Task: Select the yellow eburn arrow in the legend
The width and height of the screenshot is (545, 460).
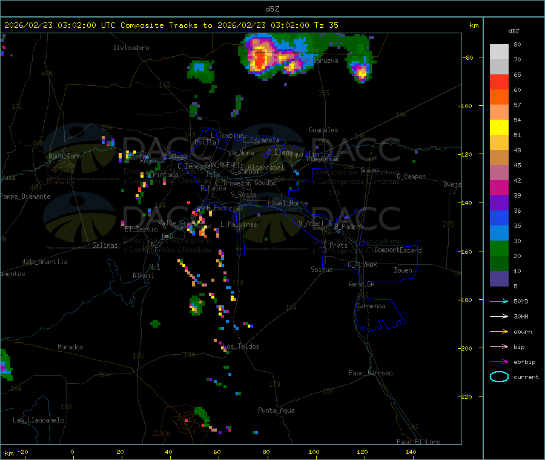Action: [x=499, y=332]
